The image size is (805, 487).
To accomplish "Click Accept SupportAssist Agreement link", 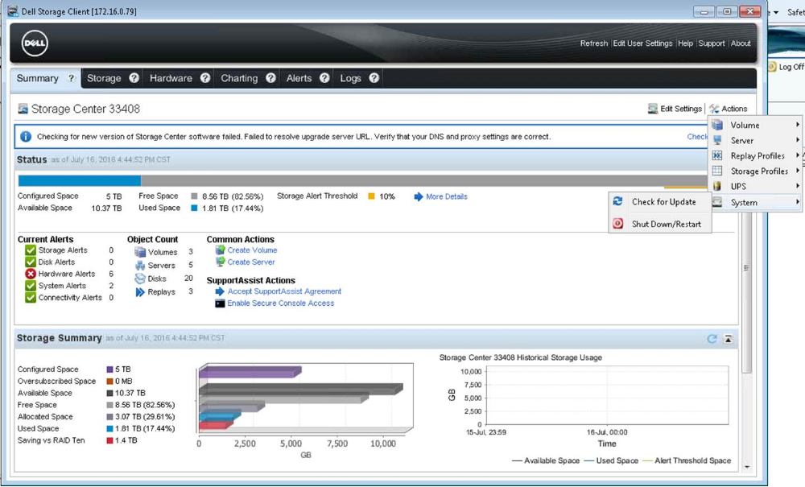I will [284, 291].
